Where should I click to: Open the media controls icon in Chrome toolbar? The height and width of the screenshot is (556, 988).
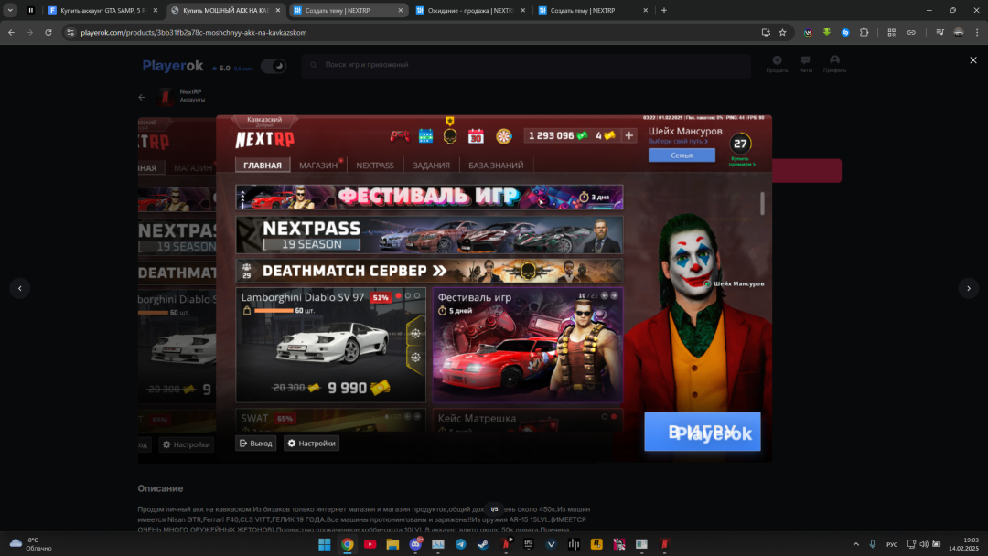[x=940, y=32]
